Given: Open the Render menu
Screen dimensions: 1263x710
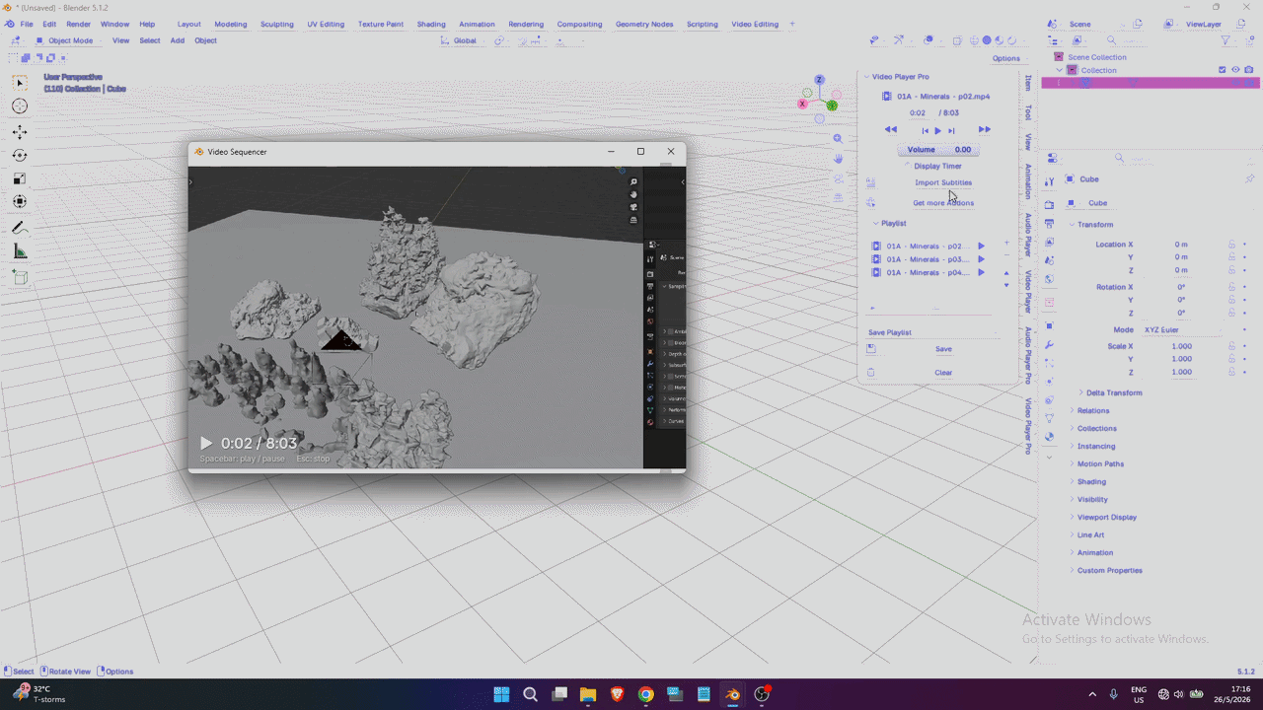Looking at the screenshot, I should pos(79,24).
